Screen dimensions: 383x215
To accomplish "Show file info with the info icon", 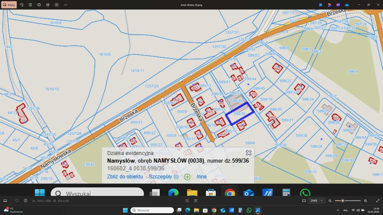I will coord(25,201).
